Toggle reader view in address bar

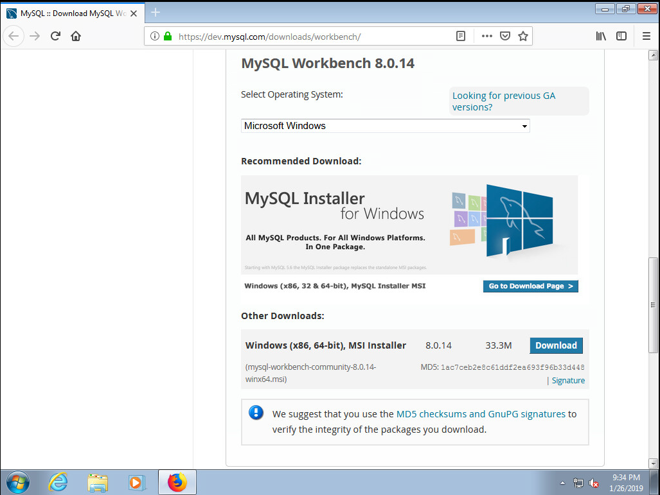coord(461,36)
